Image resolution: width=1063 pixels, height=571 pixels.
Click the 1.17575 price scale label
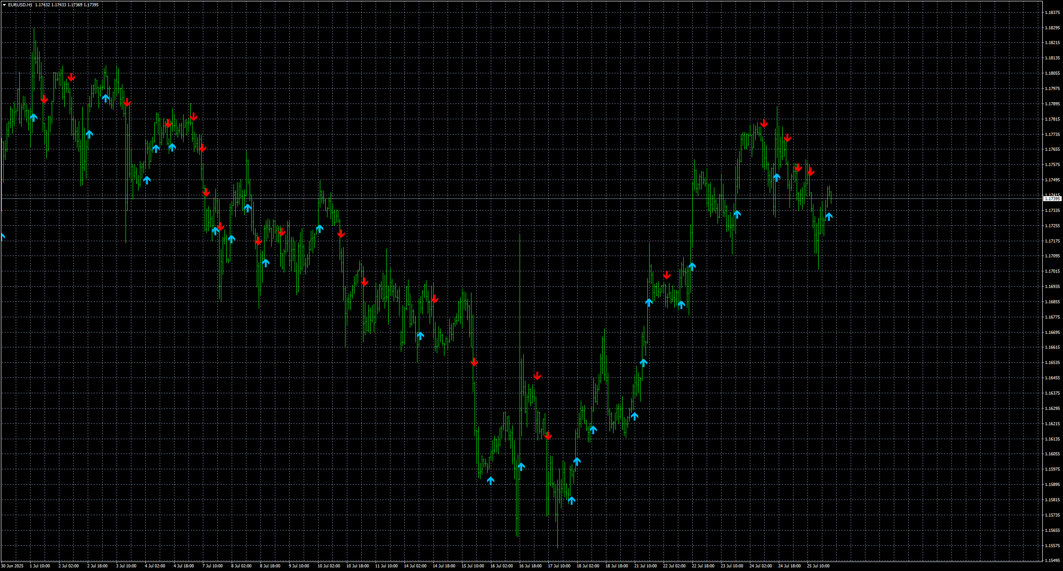(x=1053, y=164)
